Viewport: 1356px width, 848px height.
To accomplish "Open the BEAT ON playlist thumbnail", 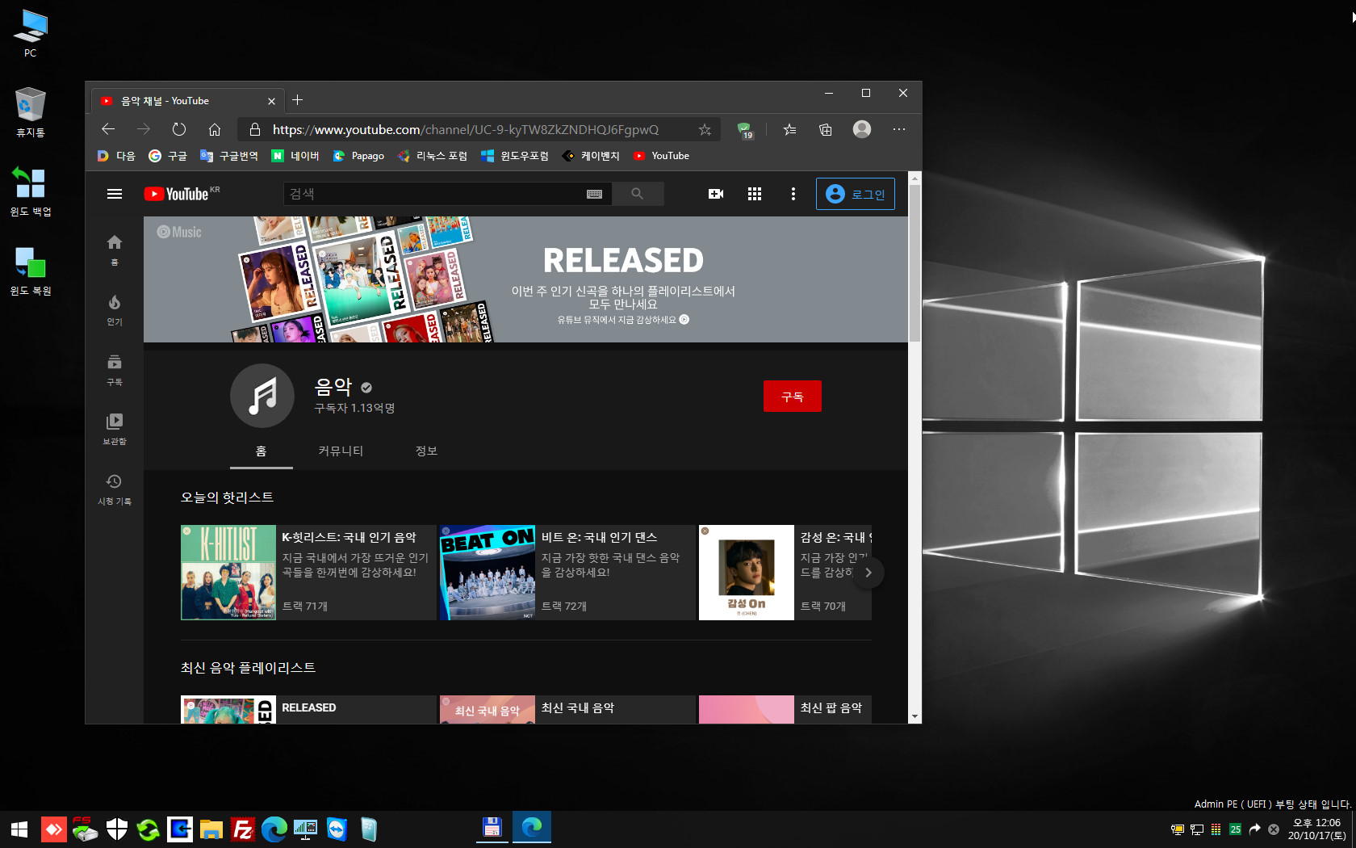I will pyautogui.click(x=488, y=573).
